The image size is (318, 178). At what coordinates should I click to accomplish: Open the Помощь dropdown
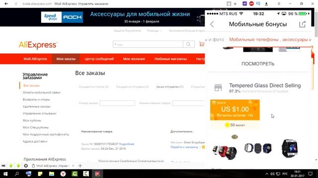pyautogui.click(x=154, y=31)
